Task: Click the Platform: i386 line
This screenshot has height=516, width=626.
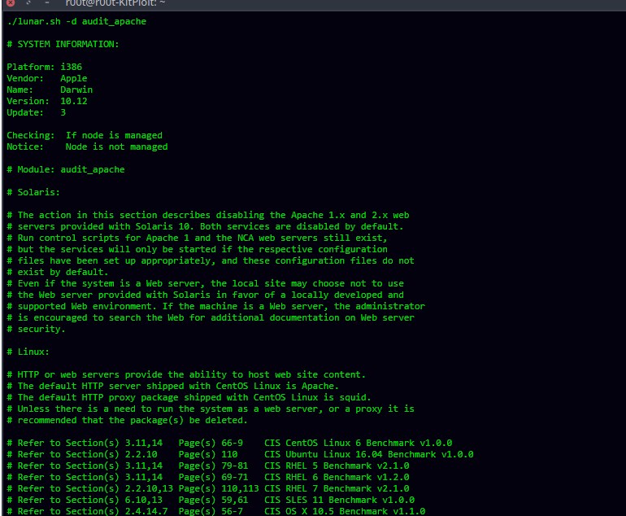Action: coord(44,67)
